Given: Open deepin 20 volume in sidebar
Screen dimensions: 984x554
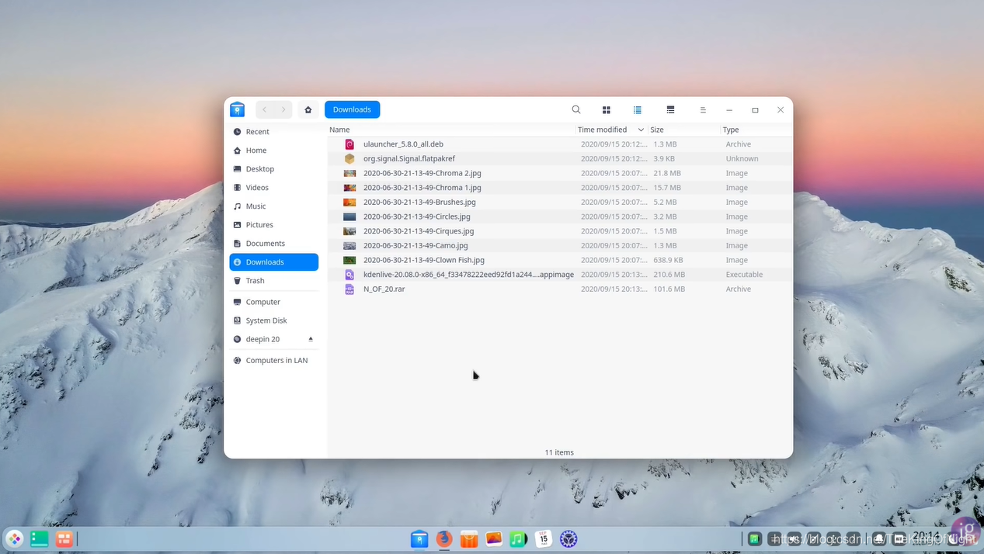Looking at the screenshot, I should [274, 339].
